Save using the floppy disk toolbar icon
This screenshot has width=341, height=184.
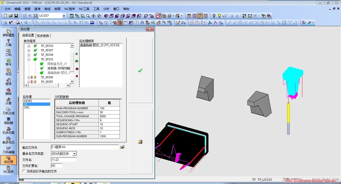[x=16, y=16]
